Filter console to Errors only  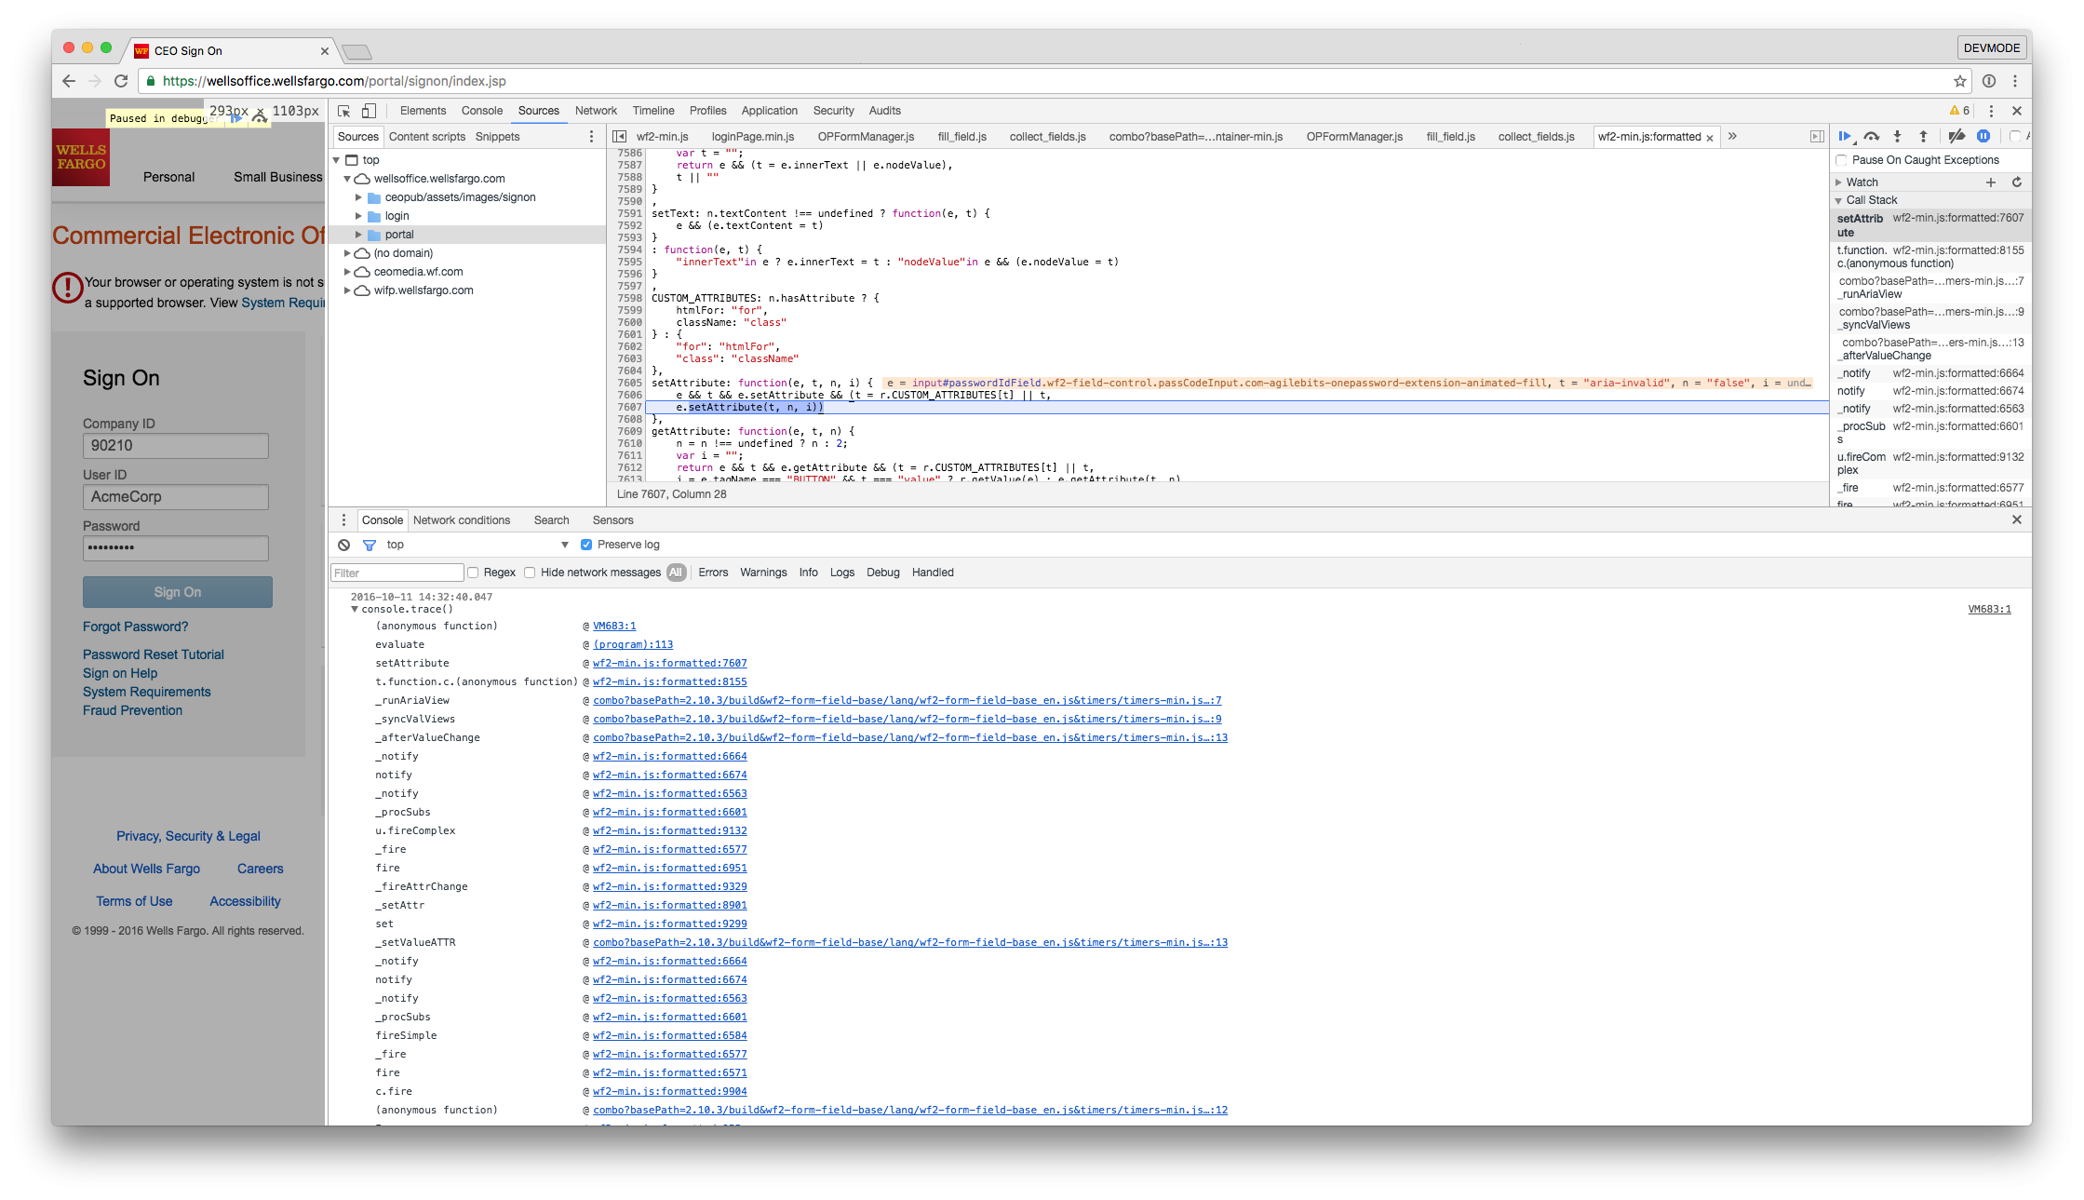tap(713, 573)
